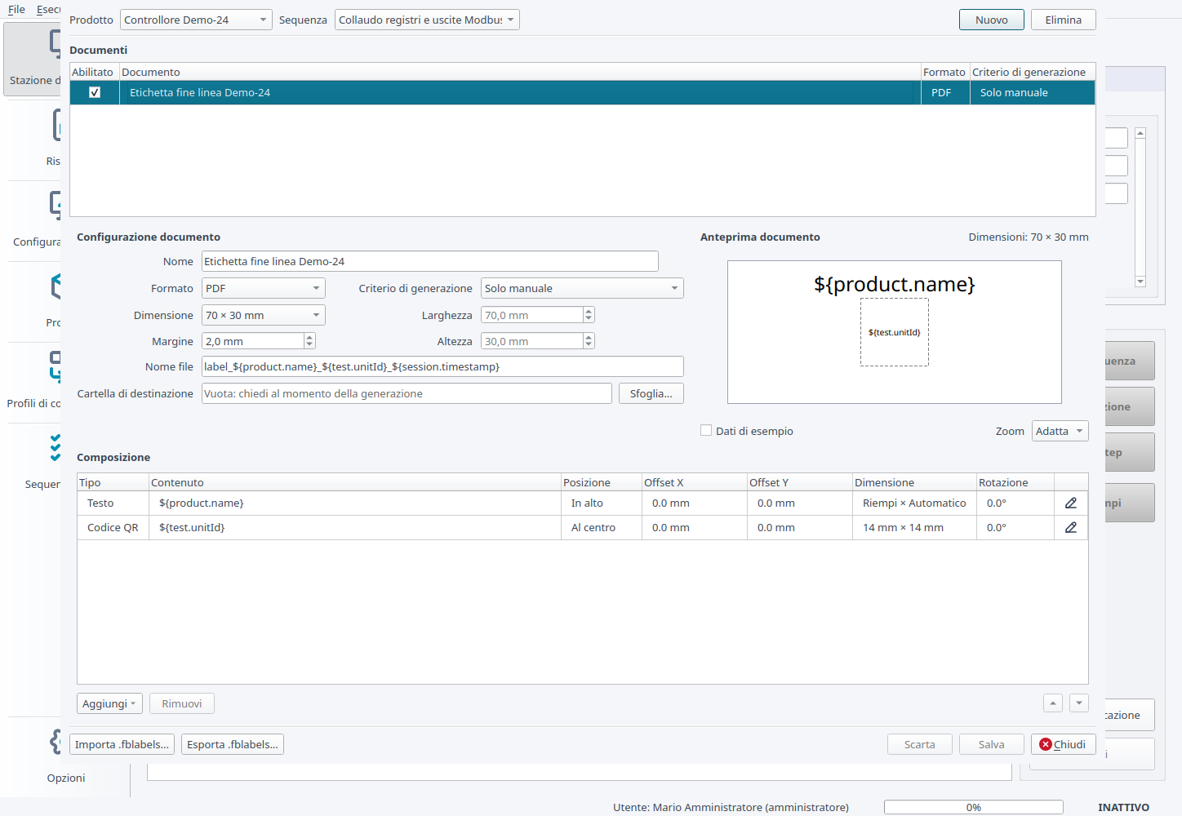Screen dimensions: 1182x816
Task: Focus the Cartella di destinazione field
Action: coord(407,393)
